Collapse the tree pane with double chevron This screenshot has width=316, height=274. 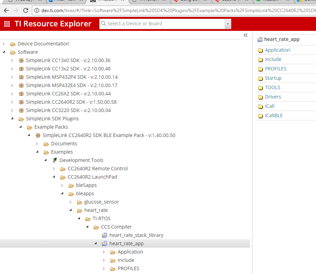click(245, 35)
